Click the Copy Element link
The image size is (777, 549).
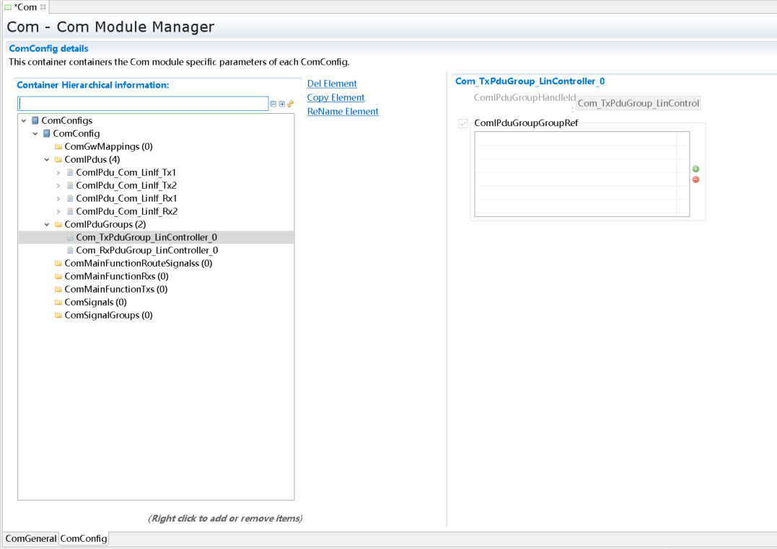pyautogui.click(x=335, y=97)
